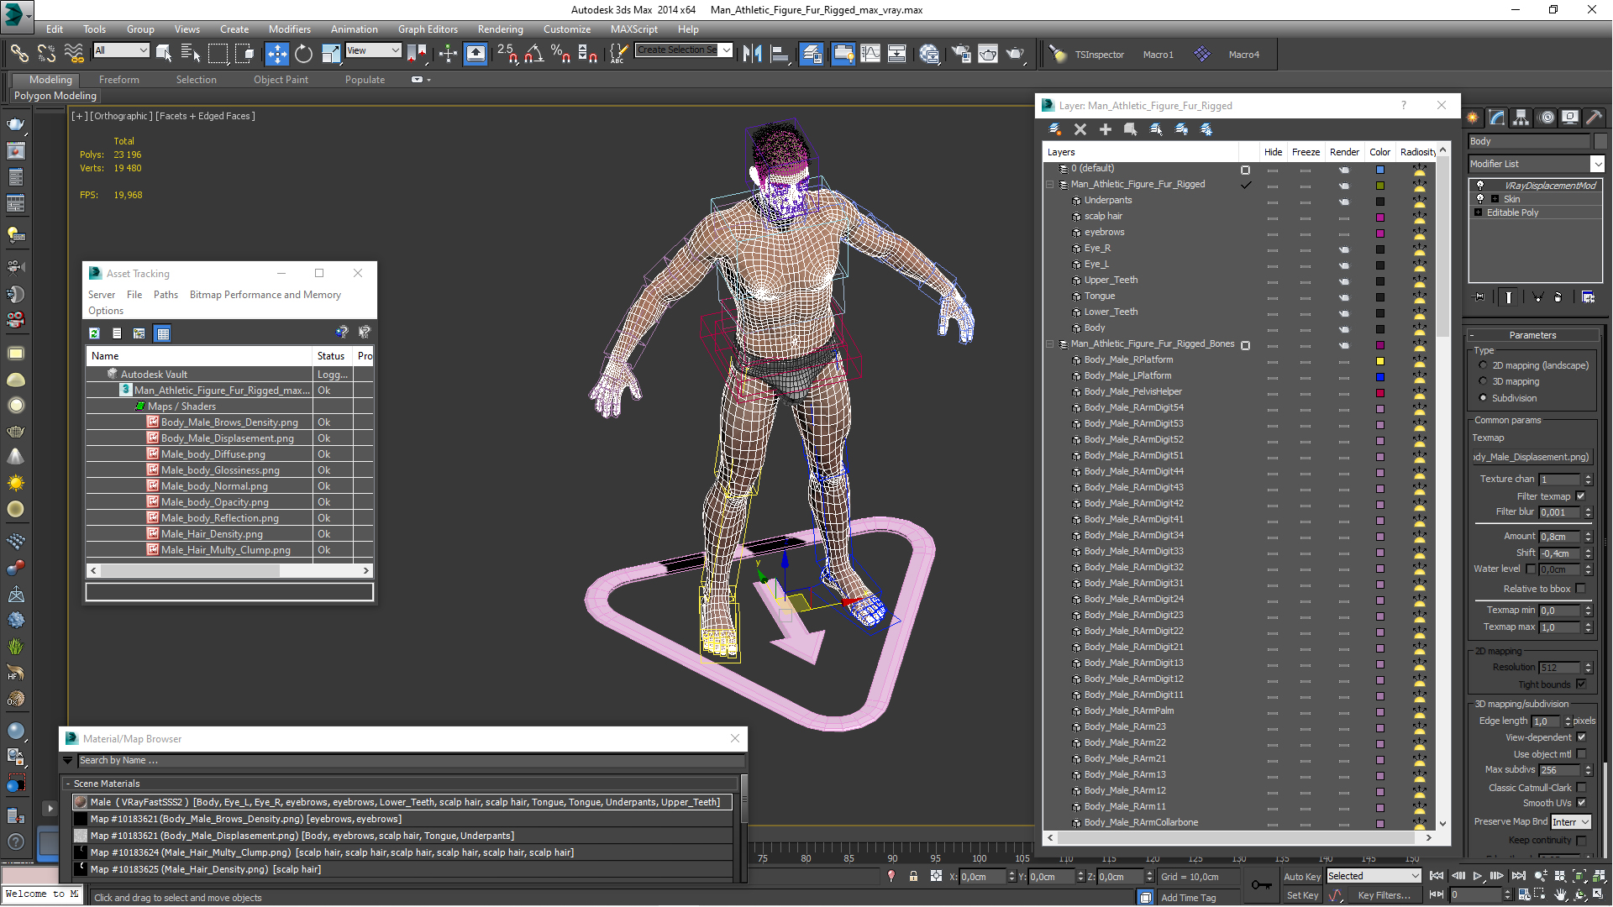Open Key Filters dialog

pos(1384,895)
